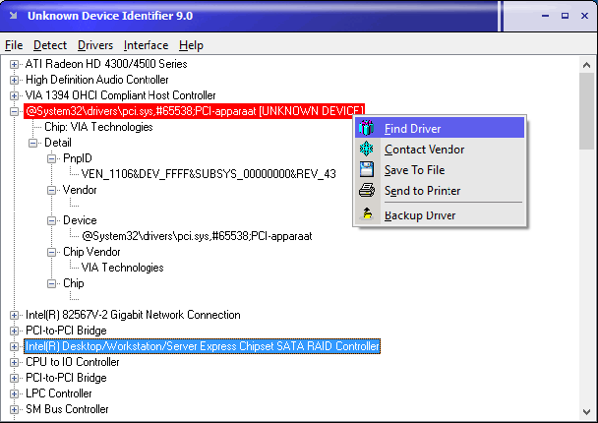Screen dimensions: 598x423
Task: Select PCI-apparaat value under Device
Action: 197,236
